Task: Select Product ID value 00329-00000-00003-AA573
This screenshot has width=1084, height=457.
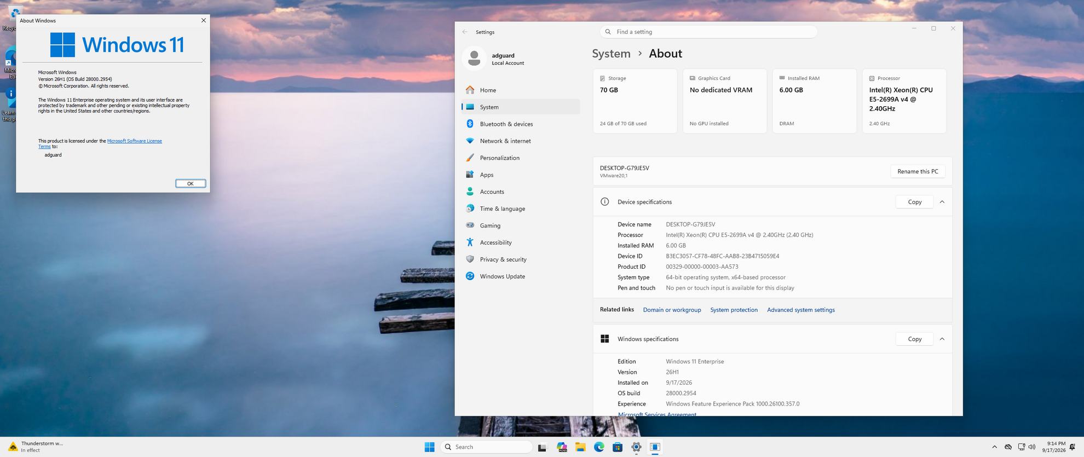Action: tap(702, 267)
